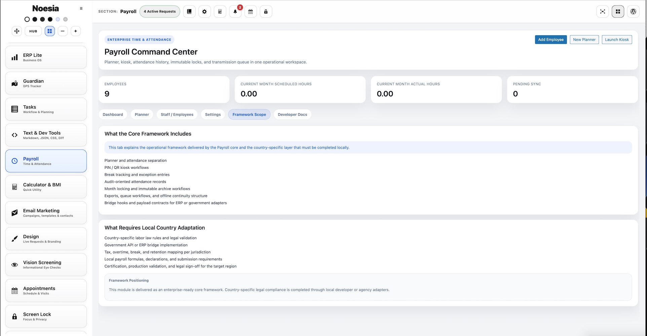The image size is (647, 336).
Task: Open the Text & Dev Tools code icon
Action: [x=46, y=135]
